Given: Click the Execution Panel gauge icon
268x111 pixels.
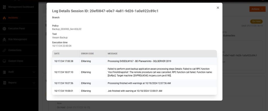Looking at the screenshot, I should click(x=4, y=28).
